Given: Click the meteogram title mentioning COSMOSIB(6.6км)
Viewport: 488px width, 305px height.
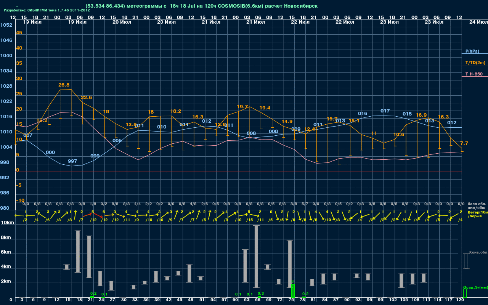Looking at the screenshot, I should (x=202, y=6).
